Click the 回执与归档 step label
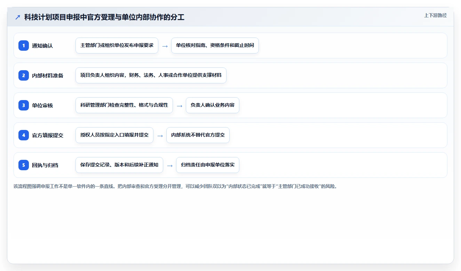This screenshot has width=461, height=271. 45,165
